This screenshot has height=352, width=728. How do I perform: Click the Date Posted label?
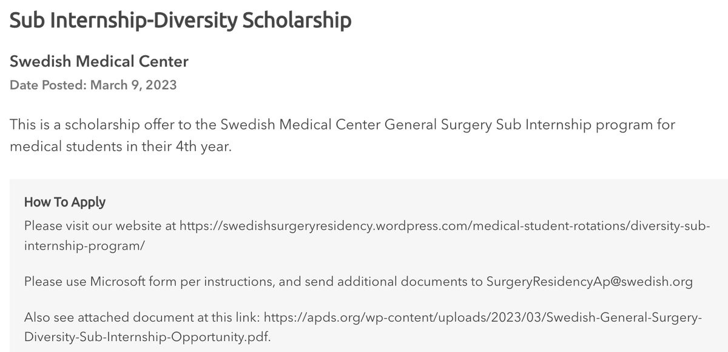click(x=48, y=85)
